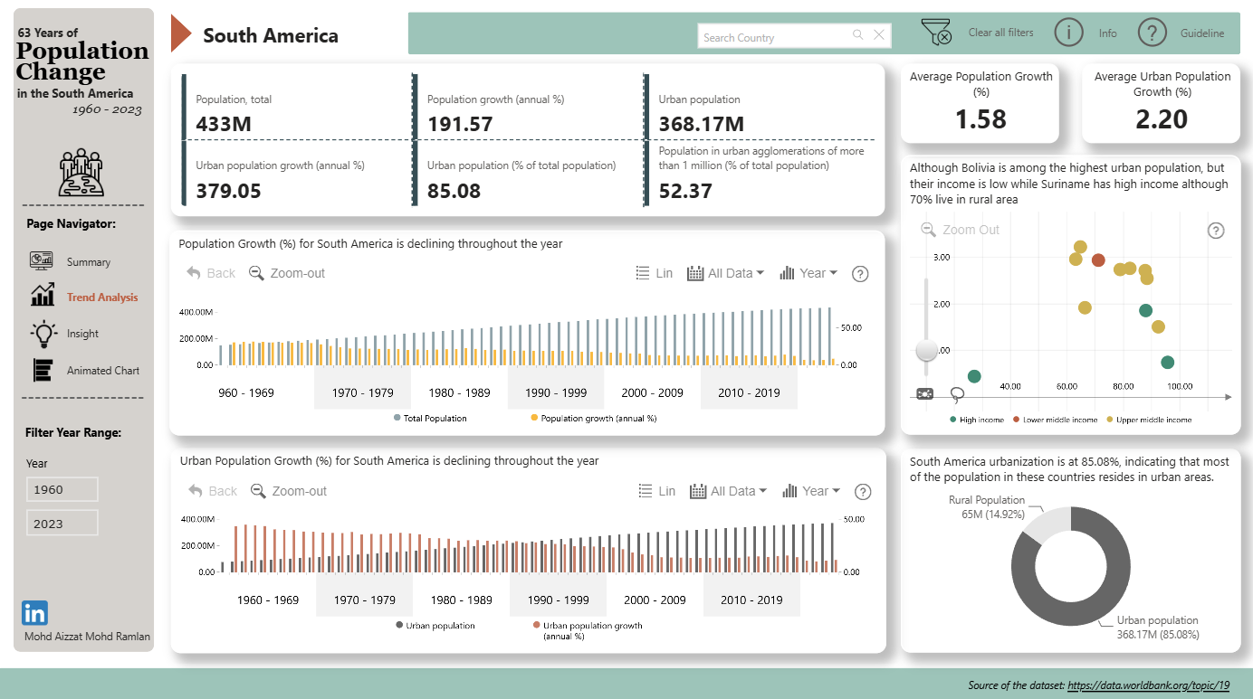Expand All Data dropdown on Population Growth chart
The height and width of the screenshot is (699, 1253).
(x=725, y=273)
